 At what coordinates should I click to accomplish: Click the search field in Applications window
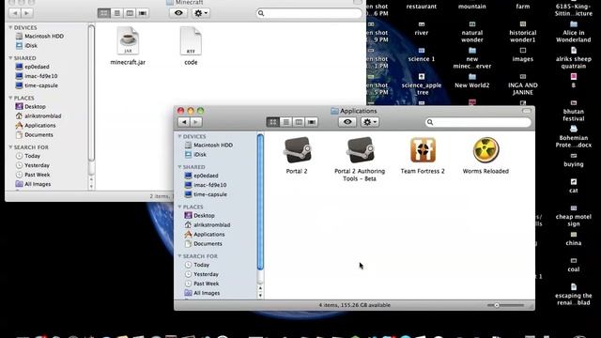478,122
